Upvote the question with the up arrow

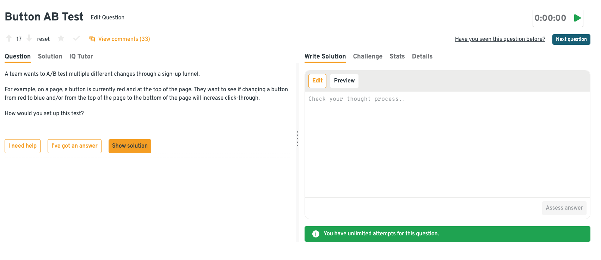point(9,38)
